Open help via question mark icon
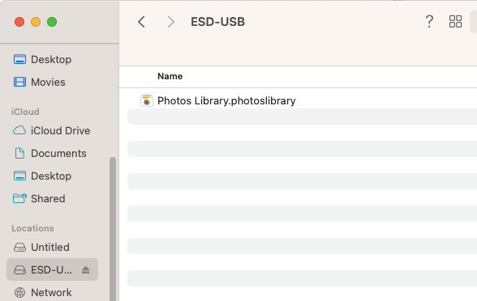This screenshot has height=301, width=477. (x=429, y=22)
